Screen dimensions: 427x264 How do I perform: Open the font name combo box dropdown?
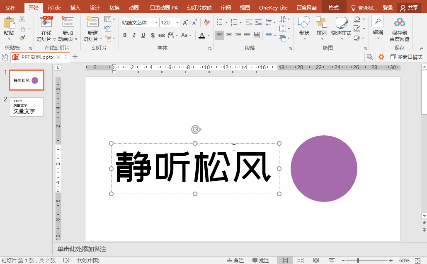click(x=156, y=23)
